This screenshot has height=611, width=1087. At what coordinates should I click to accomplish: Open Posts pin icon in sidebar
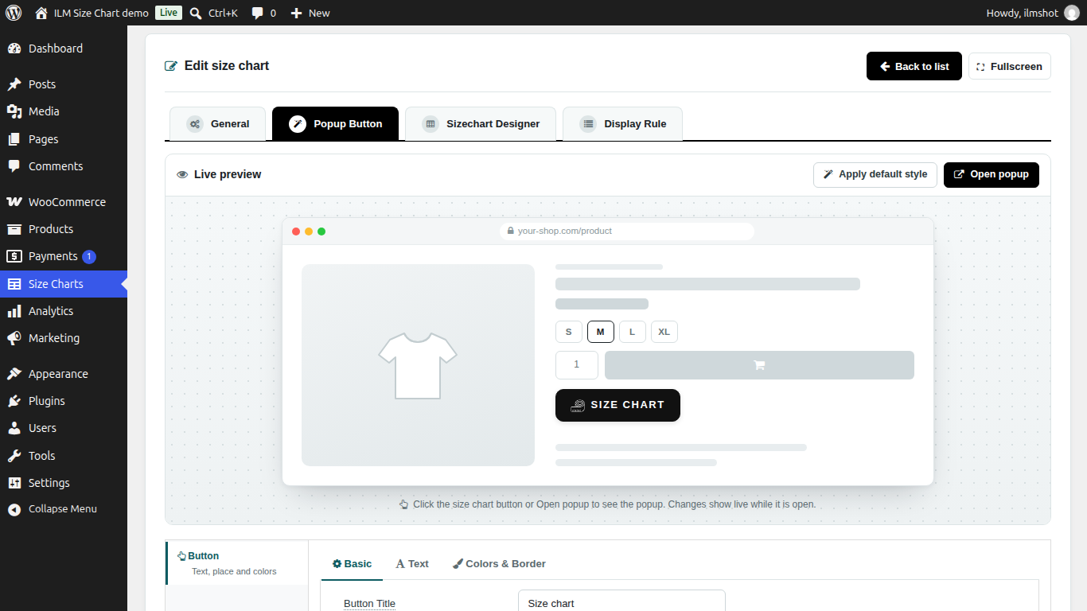tap(14, 84)
